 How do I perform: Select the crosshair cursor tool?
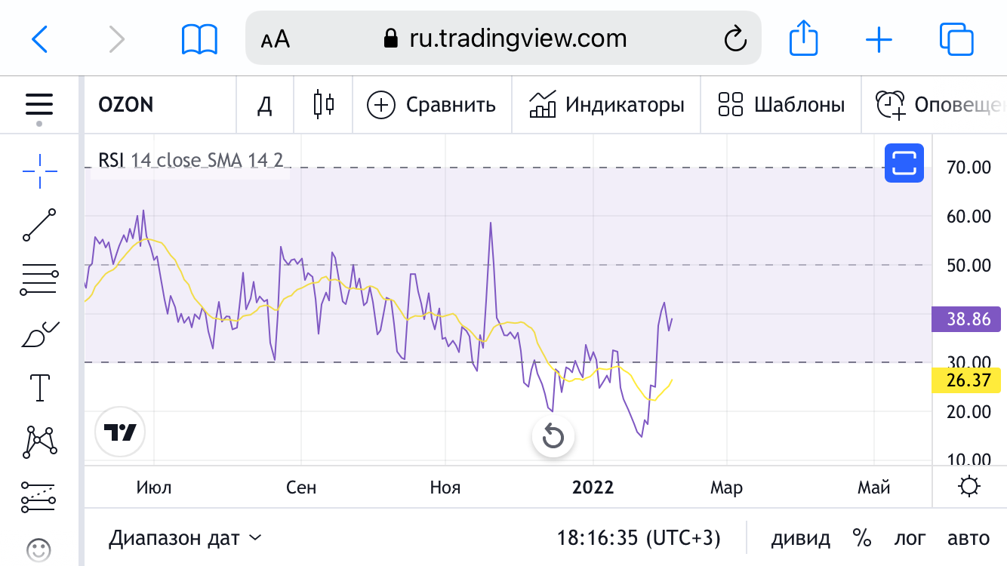[39, 172]
